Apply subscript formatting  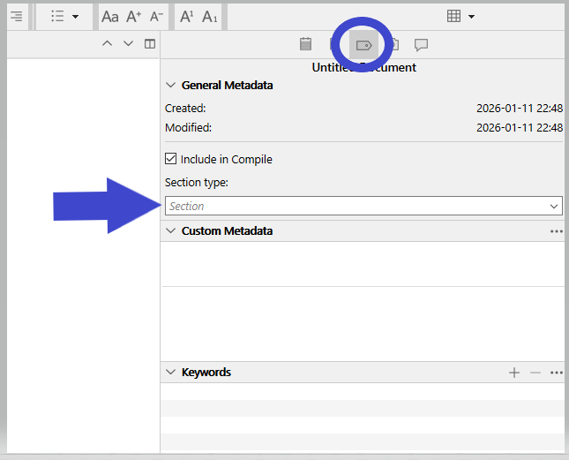coord(209,17)
